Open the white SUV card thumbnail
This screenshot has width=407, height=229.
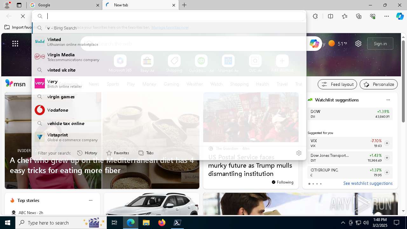pos(152,204)
